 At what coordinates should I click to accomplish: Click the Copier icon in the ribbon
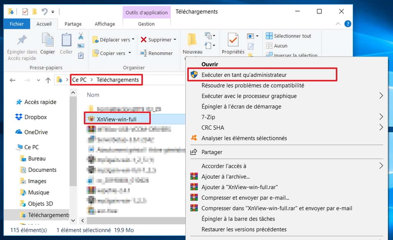[x=47, y=40]
